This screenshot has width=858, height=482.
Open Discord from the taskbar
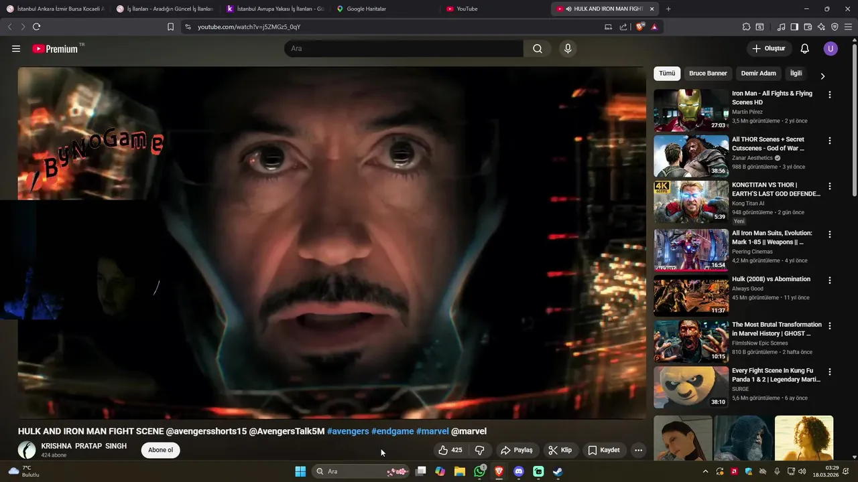tap(518, 471)
